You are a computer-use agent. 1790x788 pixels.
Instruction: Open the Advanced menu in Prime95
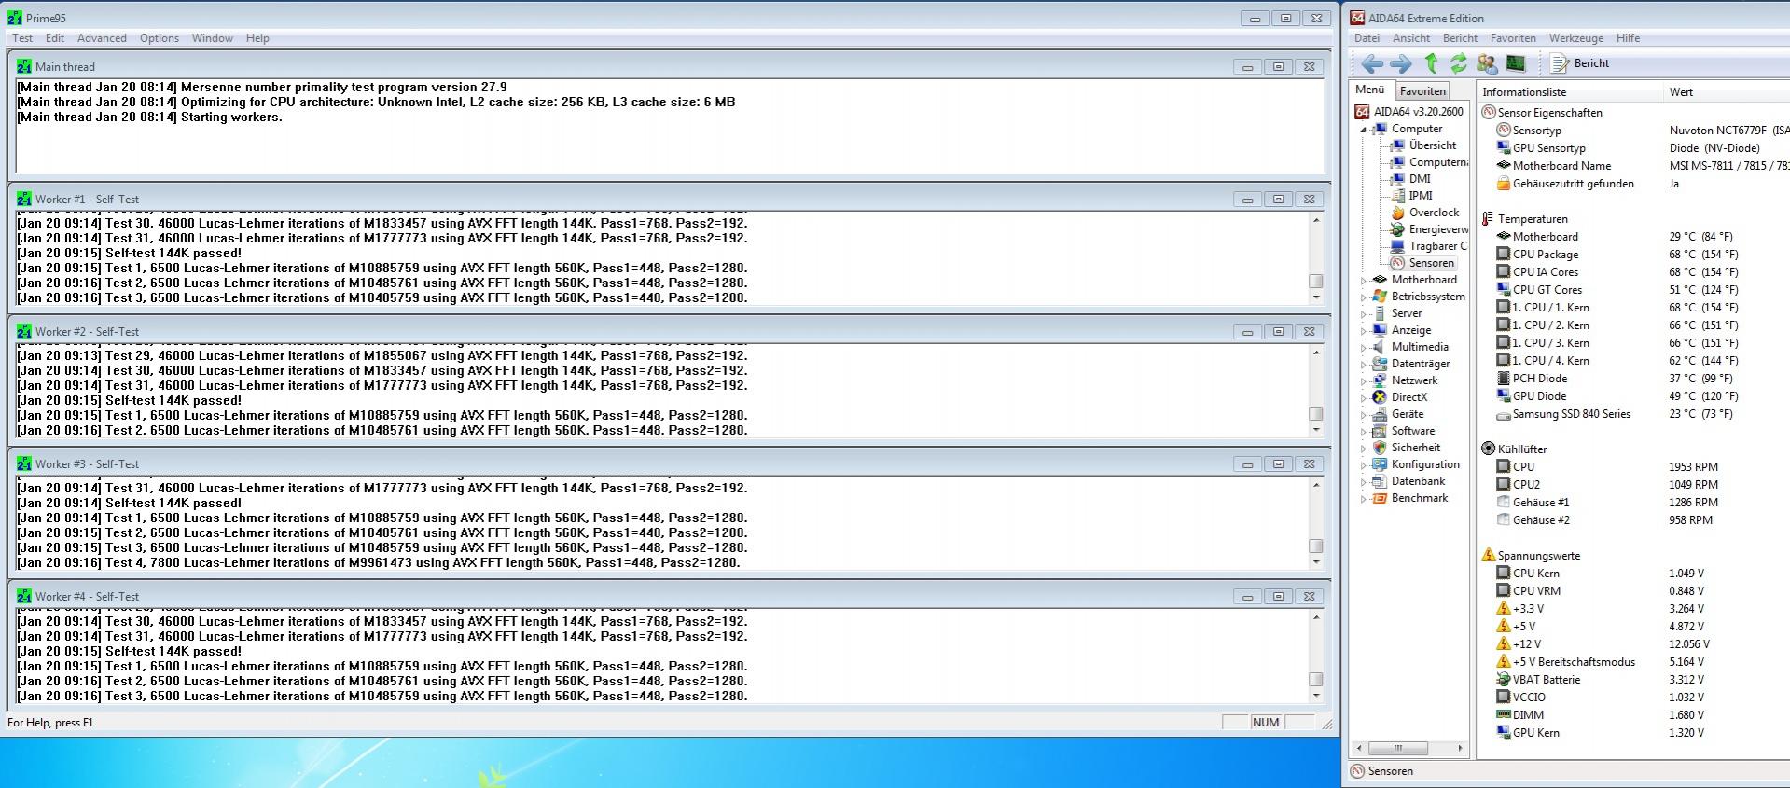(102, 38)
